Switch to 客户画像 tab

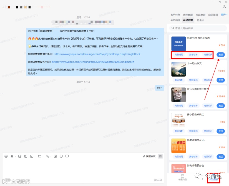175,20
